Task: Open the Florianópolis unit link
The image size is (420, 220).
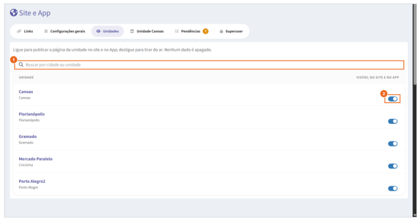Action: click(31, 114)
